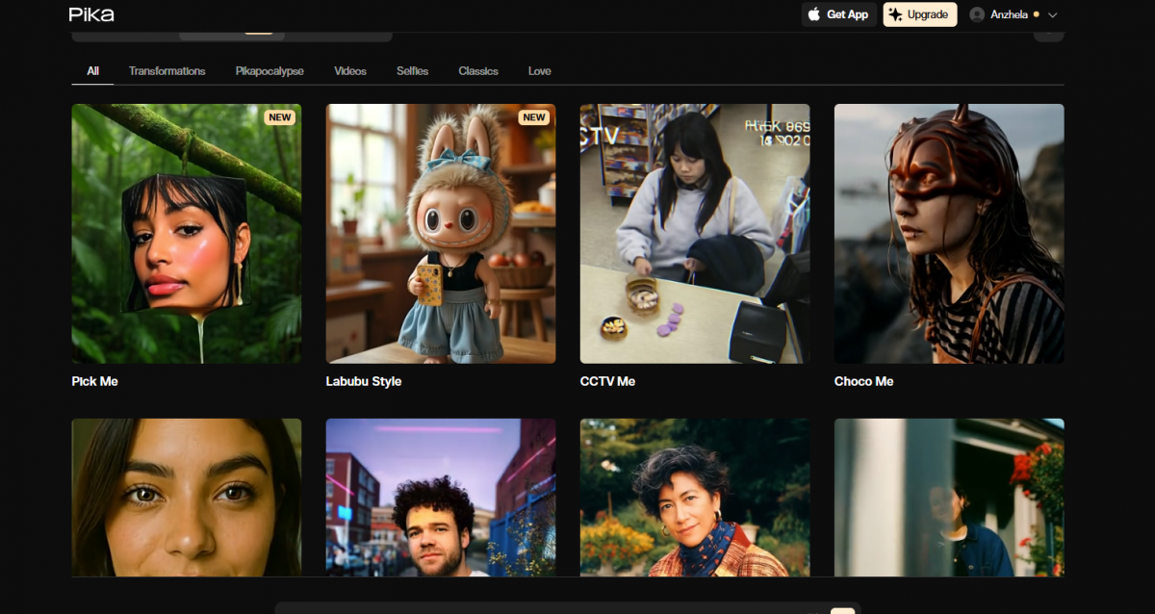Select the Choco Me template thumbnail

coord(949,233)
